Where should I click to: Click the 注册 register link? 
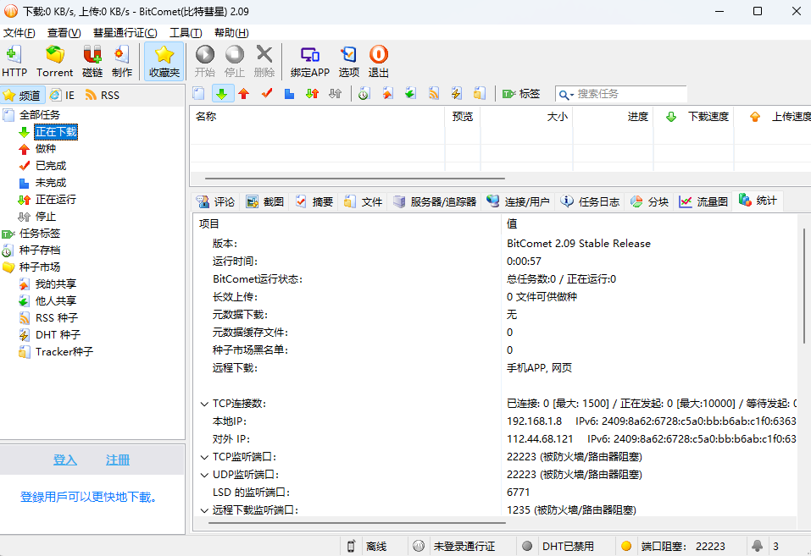tap(118, 460)
